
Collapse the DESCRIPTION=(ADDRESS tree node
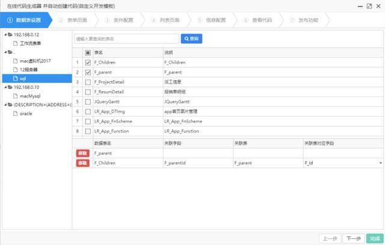(5, 105)
